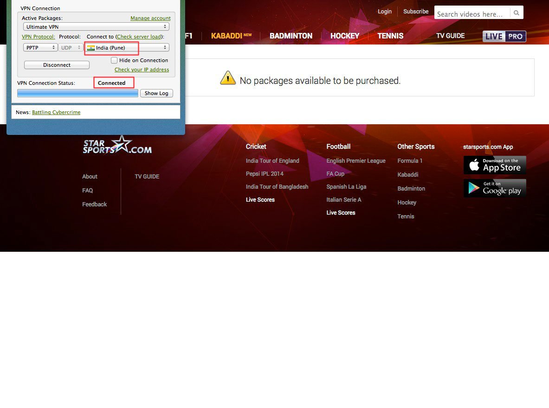Open the India (Pune) server dropdown

click(128, 48)
